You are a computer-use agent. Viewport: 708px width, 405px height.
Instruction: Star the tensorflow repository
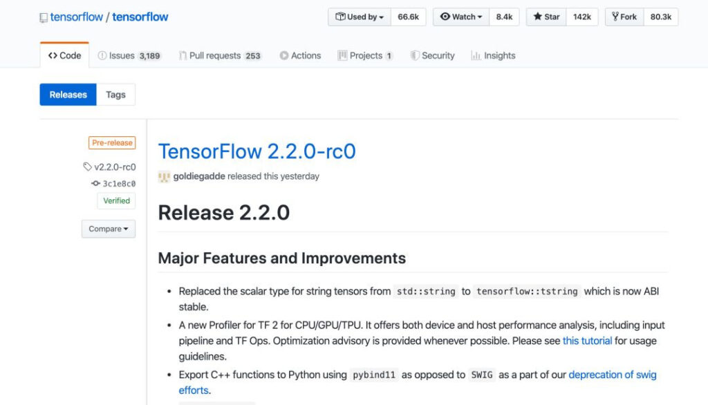tap(546, 17)
